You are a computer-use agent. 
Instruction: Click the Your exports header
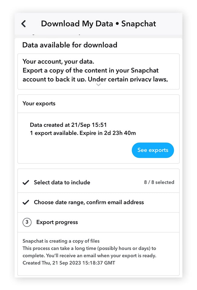point(39,103)
